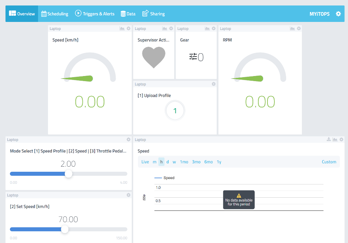The image size is (348, 243).
Task: Open gear settings of Mode Select widget
Action: pos(128,140)
